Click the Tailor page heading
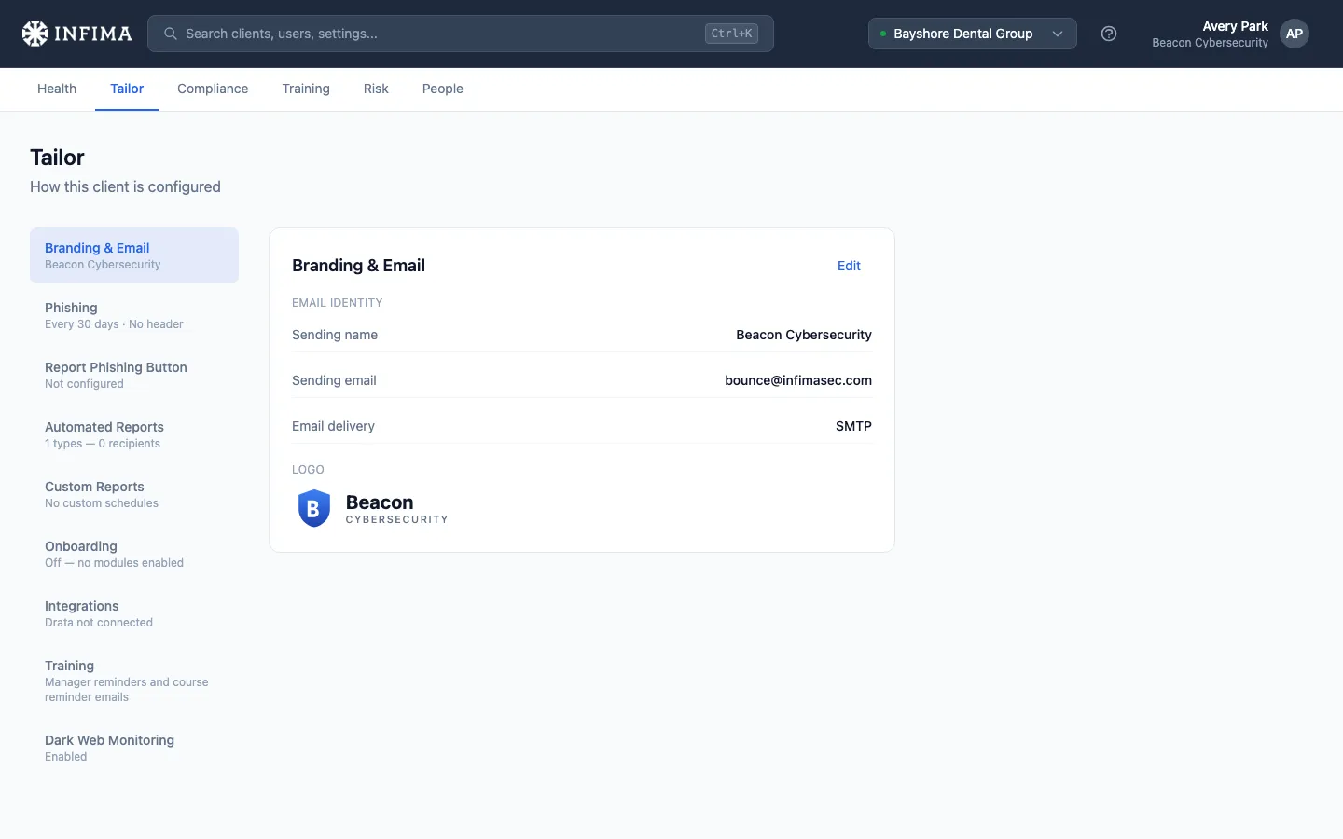The width and height of the screenshot is (1343, 839). click(x=57, y=158)
